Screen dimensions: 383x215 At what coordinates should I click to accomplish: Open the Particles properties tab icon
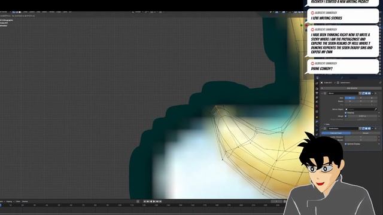(317, 125)
